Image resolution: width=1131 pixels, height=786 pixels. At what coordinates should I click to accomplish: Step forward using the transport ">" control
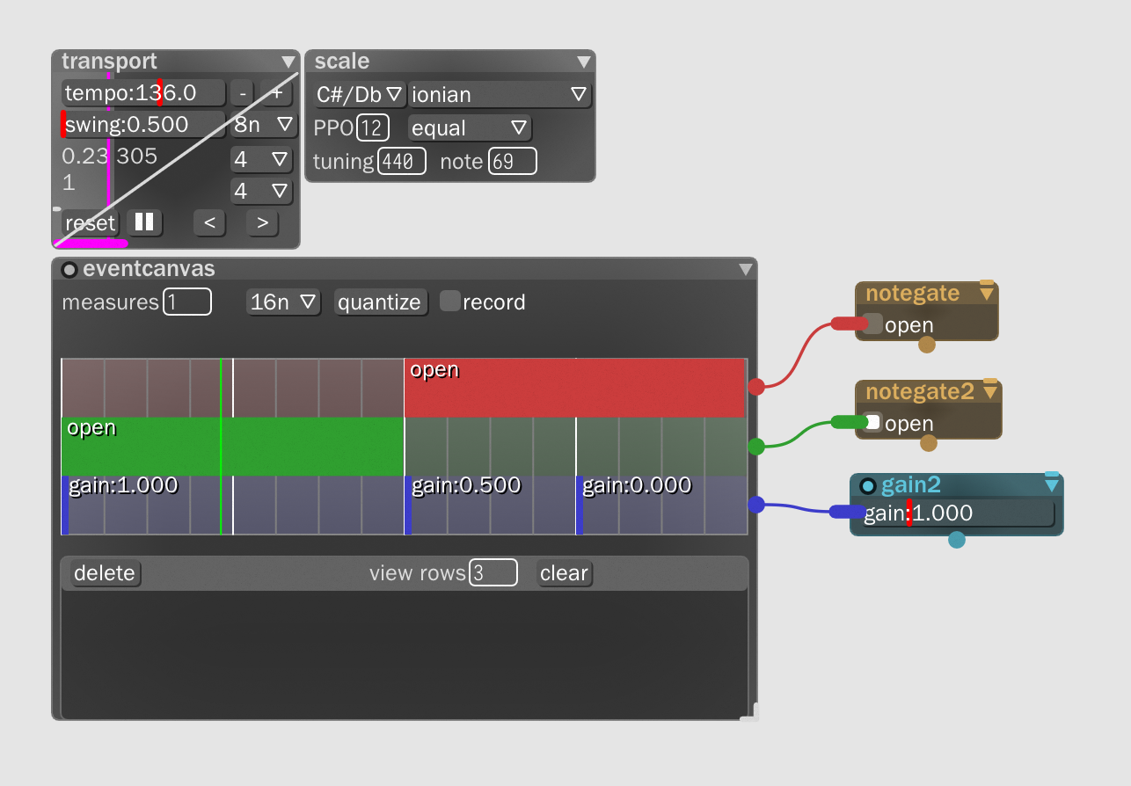pyautogui.click(x=261, y=222)
